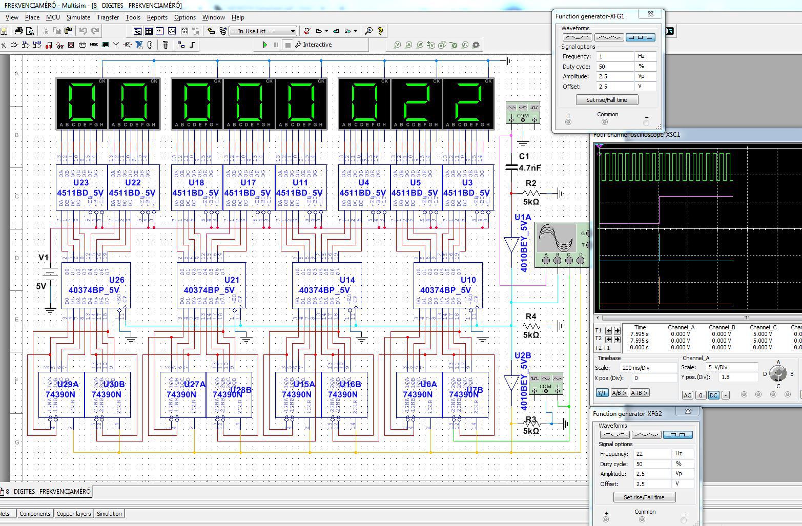Click Set rise/Fall time in XFG1
This screenshot has width=802, height=526.
[x=606, y=100]
